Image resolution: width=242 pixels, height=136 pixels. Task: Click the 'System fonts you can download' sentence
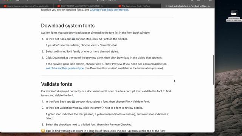click(96, 33)
